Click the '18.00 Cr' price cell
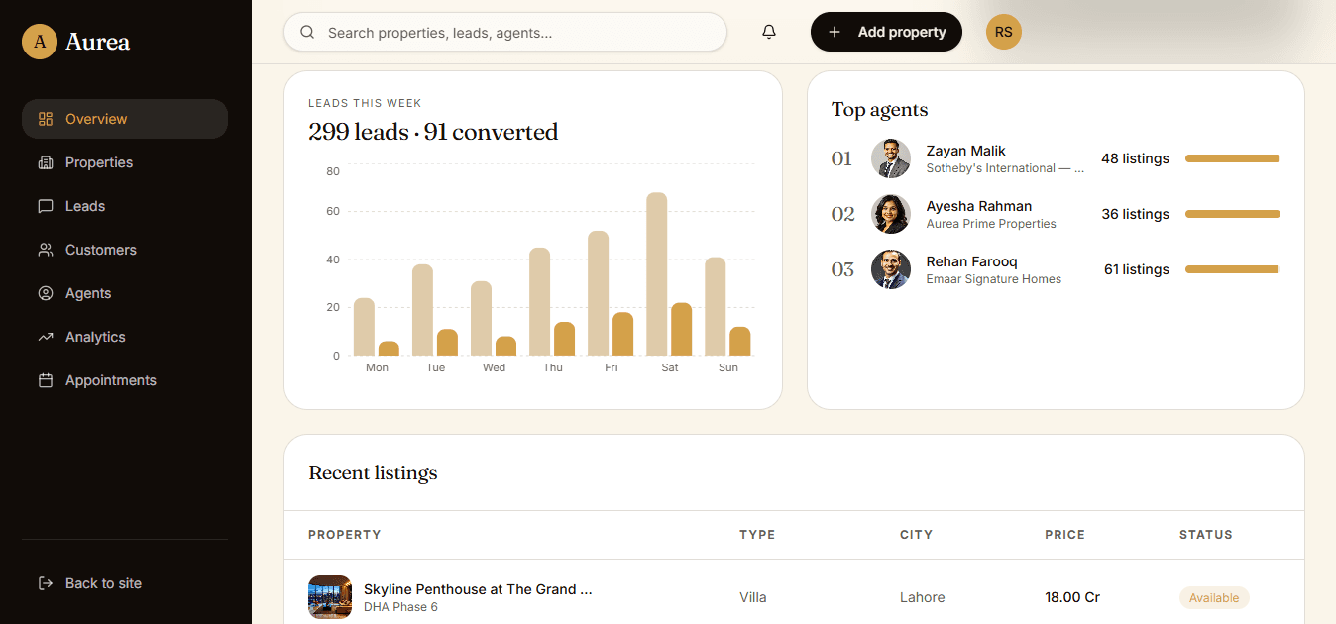The height and width of the screenshot is (624, 1336). coord(1072,597)
